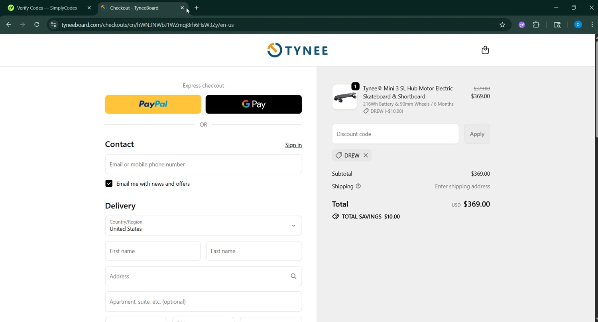Switch to Verify Codes — SimplyCodes tab

pos(49,8)
